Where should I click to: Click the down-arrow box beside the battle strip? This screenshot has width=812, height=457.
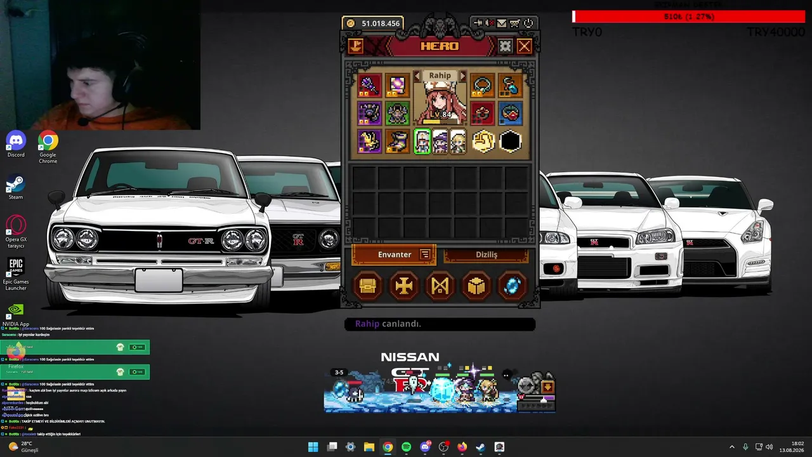(547, 387)
